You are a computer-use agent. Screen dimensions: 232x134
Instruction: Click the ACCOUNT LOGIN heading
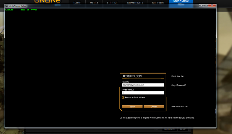132,76
